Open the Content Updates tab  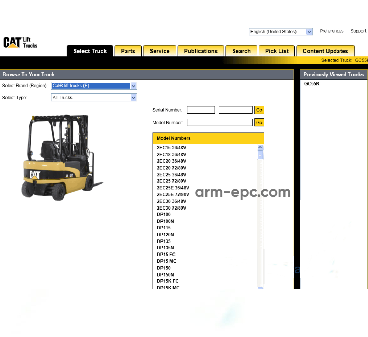(325, 51)
